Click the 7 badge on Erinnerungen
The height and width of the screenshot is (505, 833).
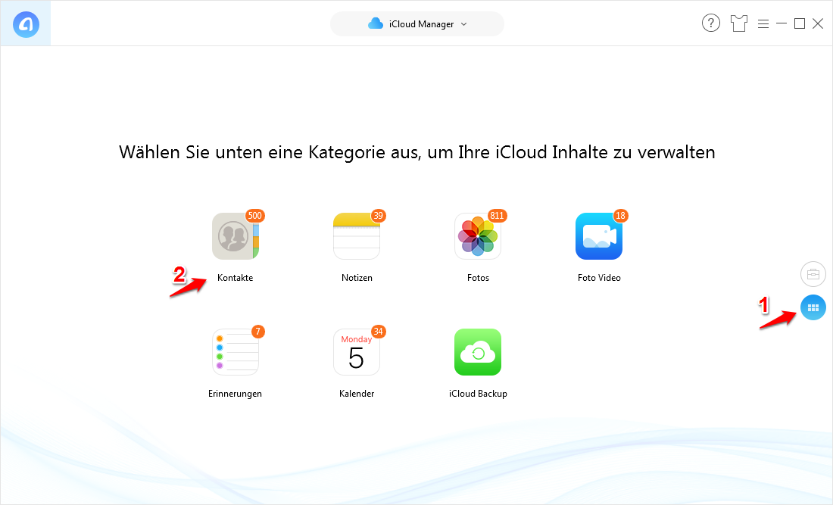pyautogui.click(x=257, y=332)
